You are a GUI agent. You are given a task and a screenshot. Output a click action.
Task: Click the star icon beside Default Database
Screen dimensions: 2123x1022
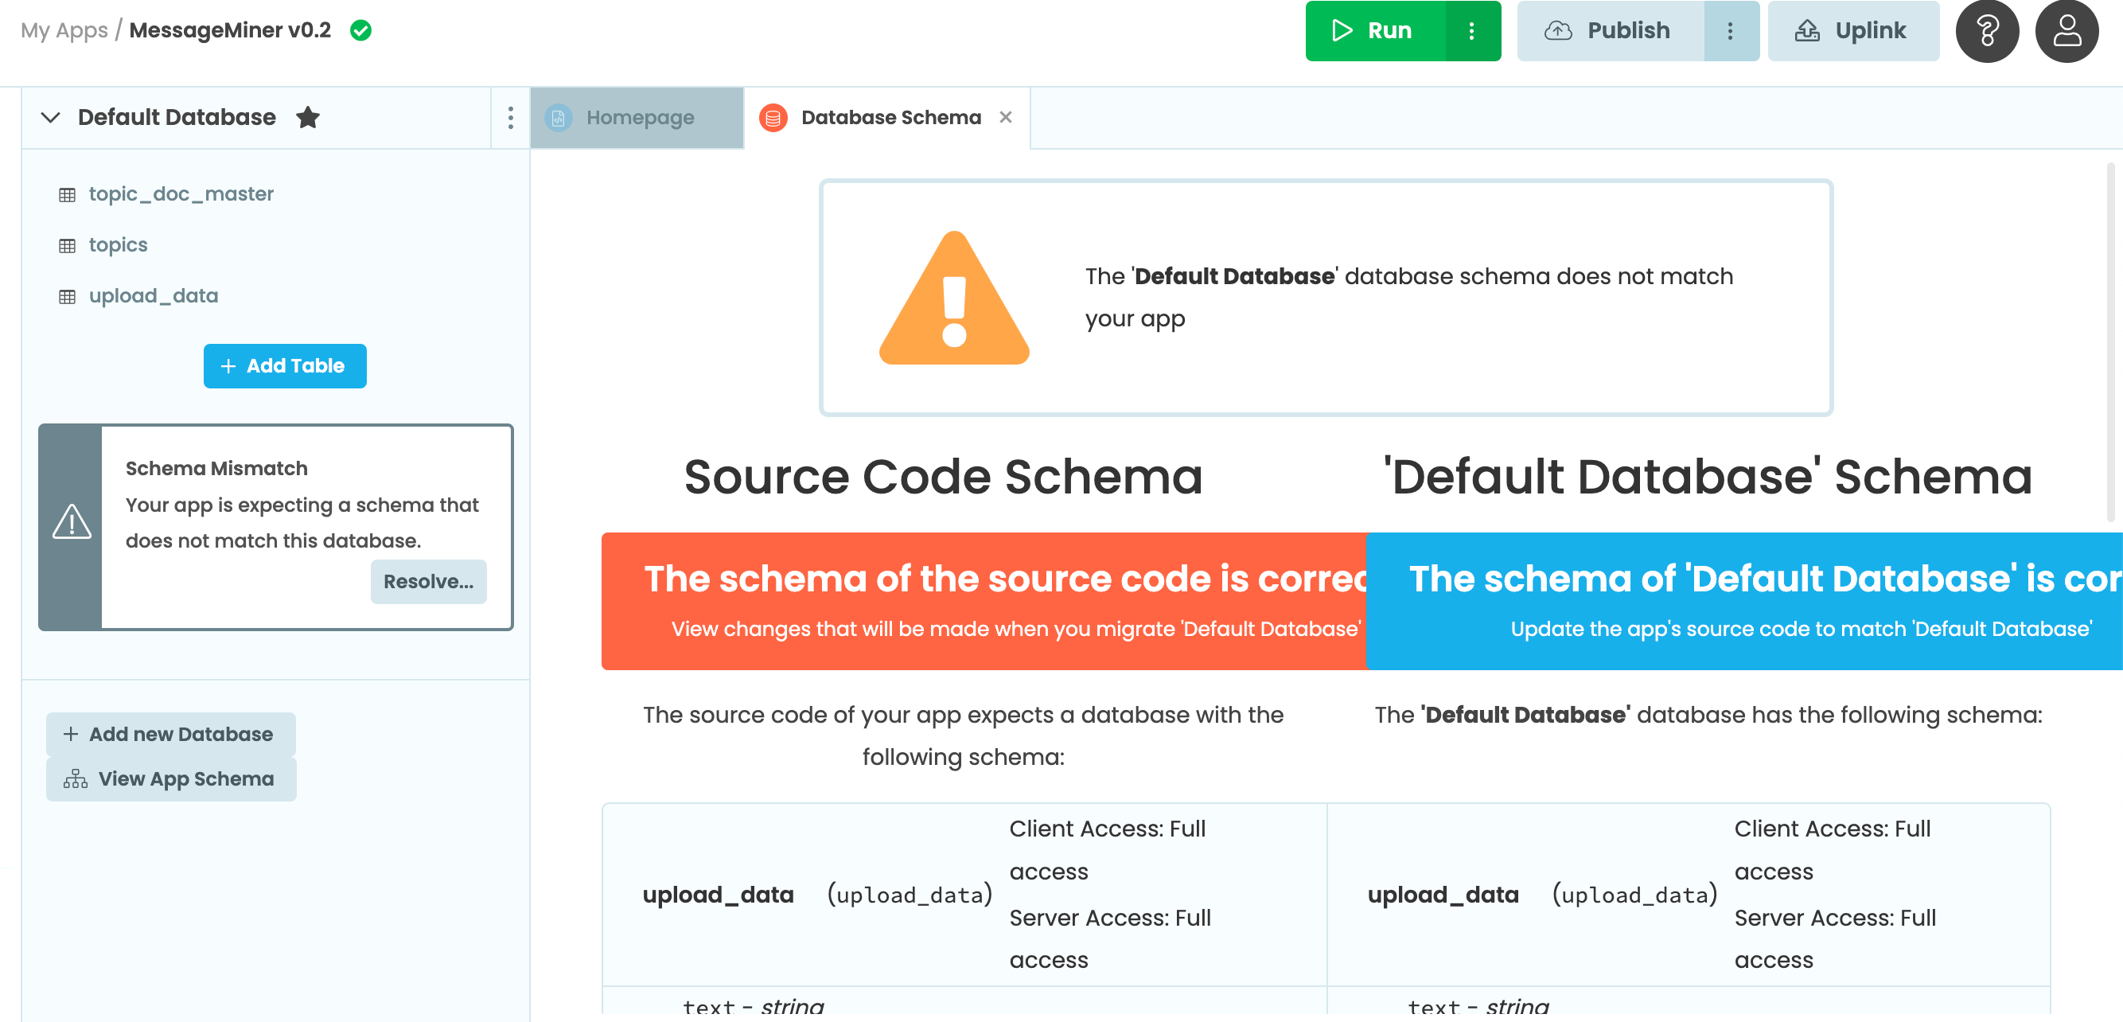click(x=307, y=117)
